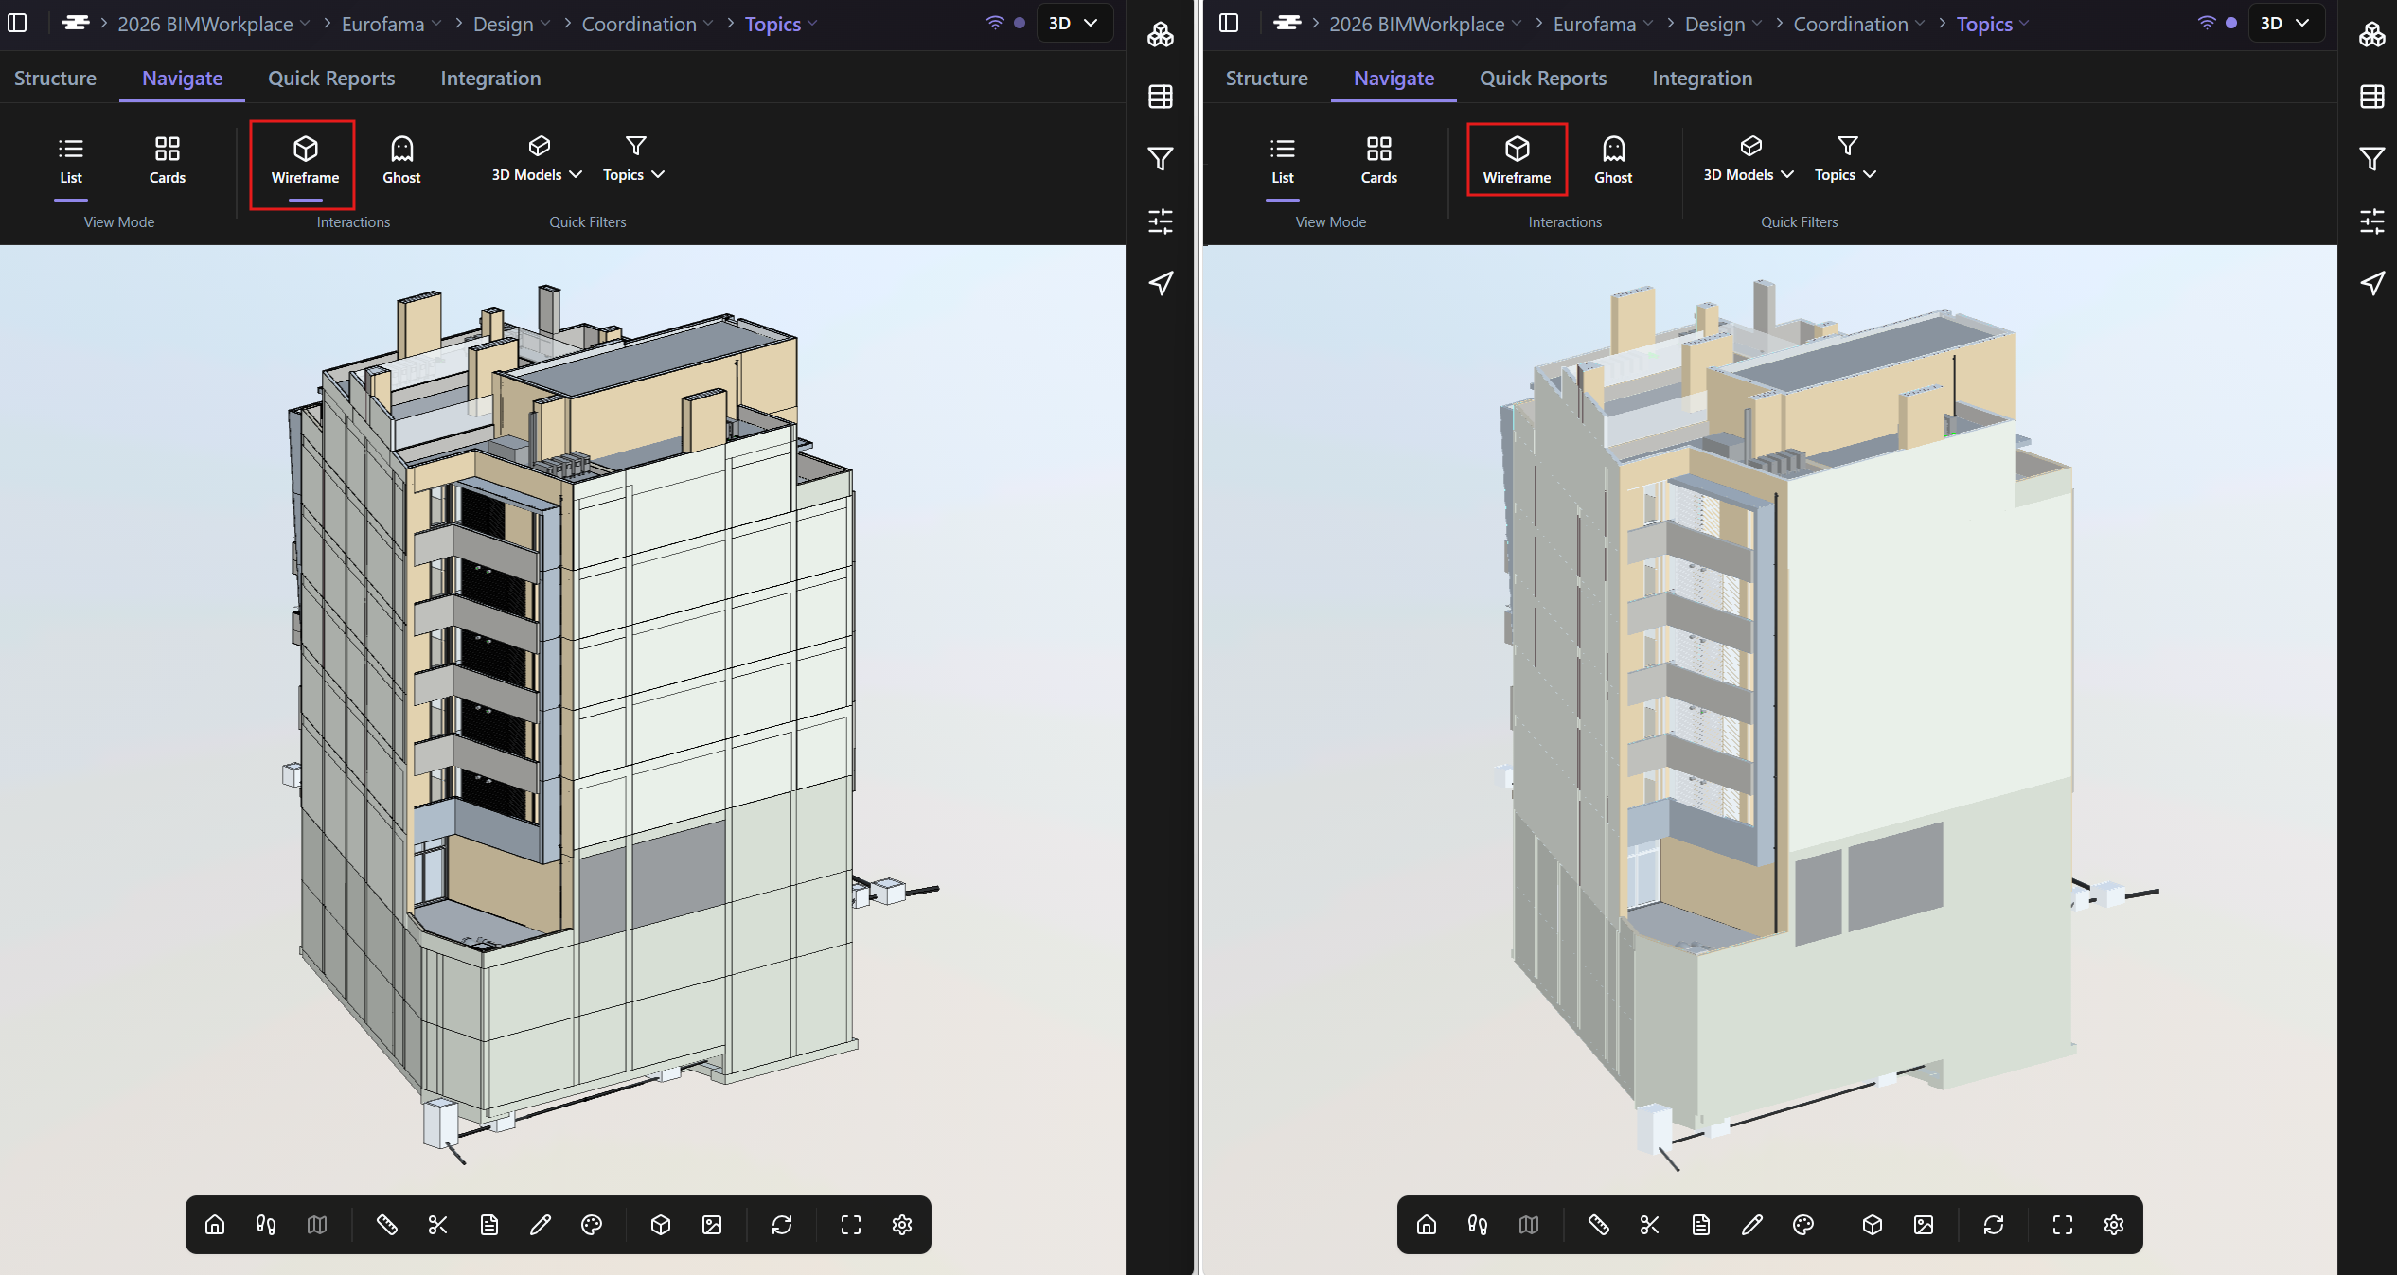Image resolution: width=2397 pixels, height=1275 pixels.
Task: Toggle Wireframe interaction in the right window
Action: [1517, 161]
